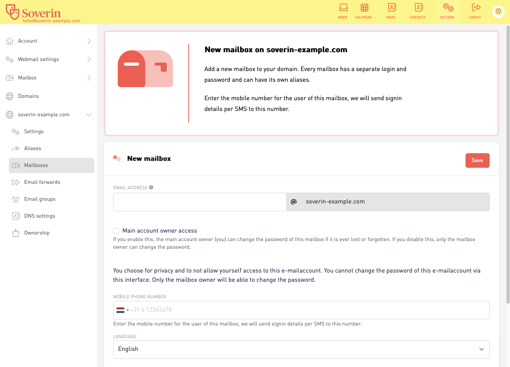Select DNS settings in the submenu

(x=39, y=216)
